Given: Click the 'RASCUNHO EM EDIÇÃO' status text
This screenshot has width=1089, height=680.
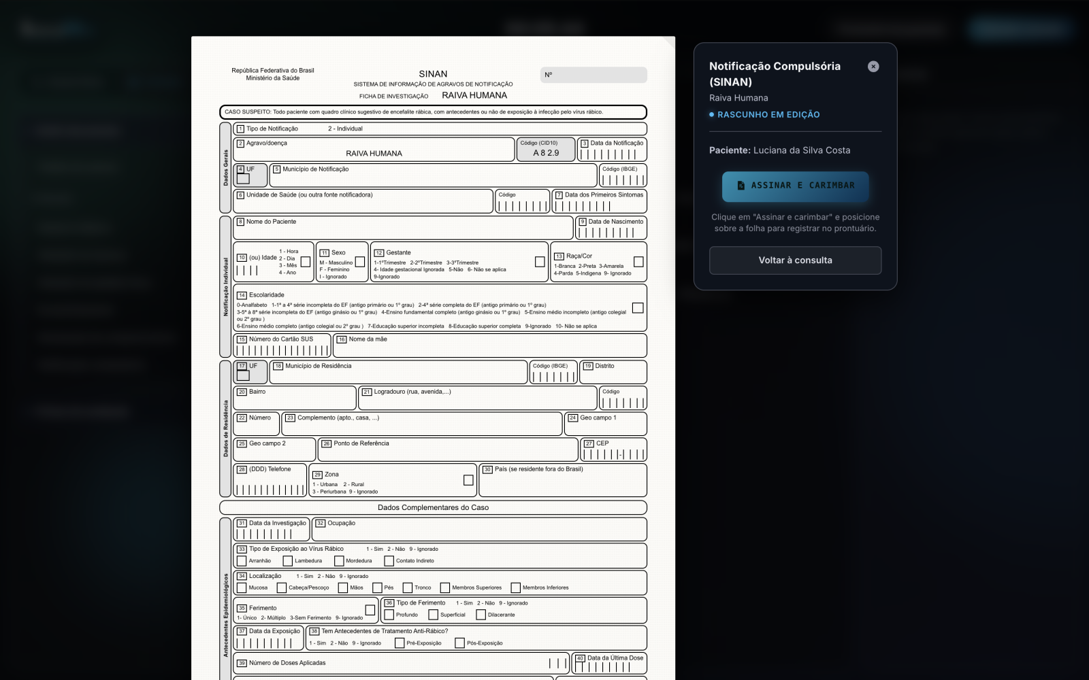Looking at the screenshot, I should (x=768, y=115).
